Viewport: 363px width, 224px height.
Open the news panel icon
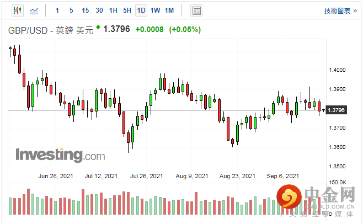coord(196,10)
